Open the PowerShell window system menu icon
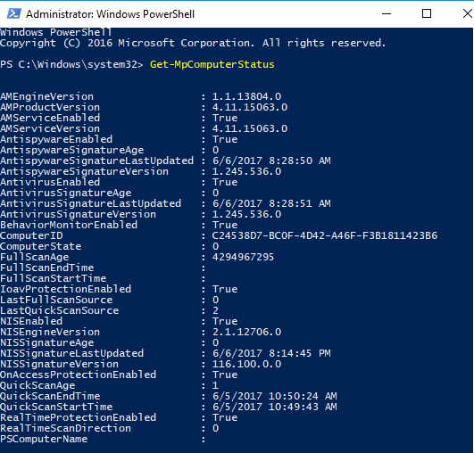The height and width of the screenshot is (453, 474). pos(14,13)
